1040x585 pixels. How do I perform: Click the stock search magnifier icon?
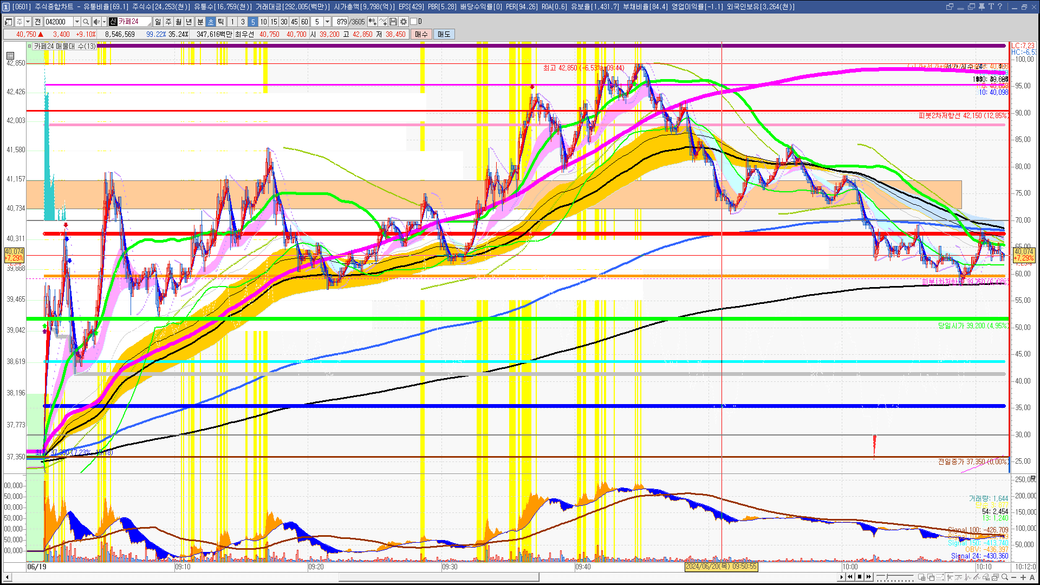(x=86, y=22)
